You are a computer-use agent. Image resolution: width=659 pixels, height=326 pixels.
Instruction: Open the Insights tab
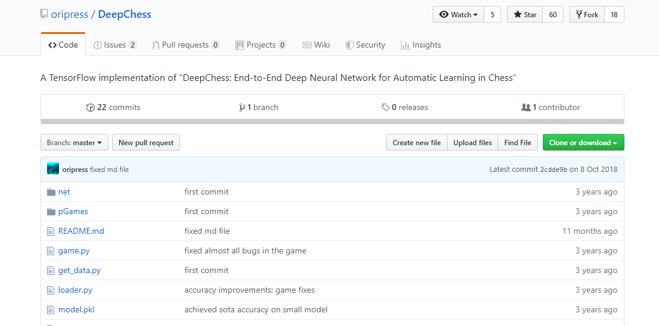click(x=421, y=45)
